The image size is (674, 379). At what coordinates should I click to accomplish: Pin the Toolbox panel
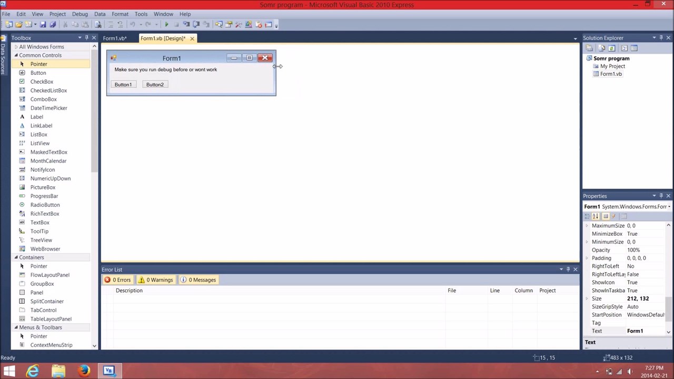tap(86, 38)
